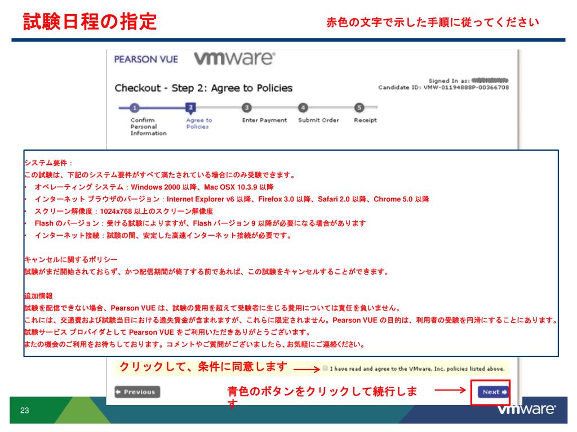Click the VMware logo in slide footer
Image resolution: width=577 pixels, height=432 pixels.
point(527,409)
